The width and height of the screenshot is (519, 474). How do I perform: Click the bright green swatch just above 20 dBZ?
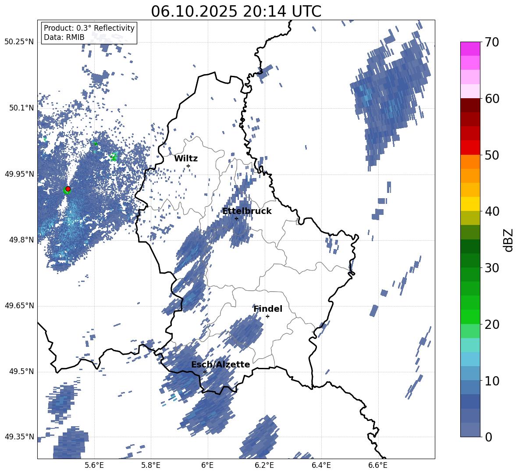470,317
